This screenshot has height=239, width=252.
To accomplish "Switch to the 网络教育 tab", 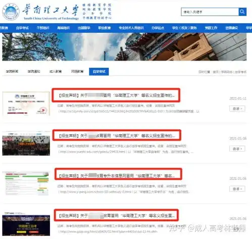I will 77,71.
